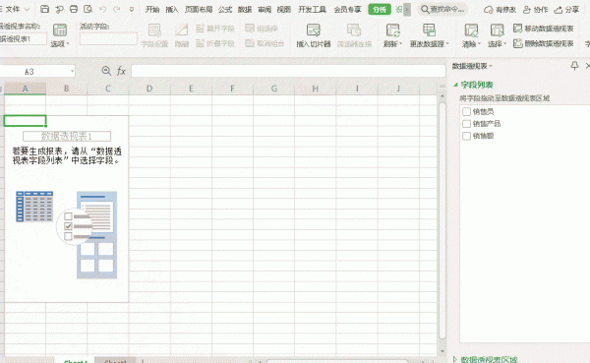This screenshot has height=363, width=590.
Task: Switch to the Sheet1 sheet tab
Action: click(115, 361)
